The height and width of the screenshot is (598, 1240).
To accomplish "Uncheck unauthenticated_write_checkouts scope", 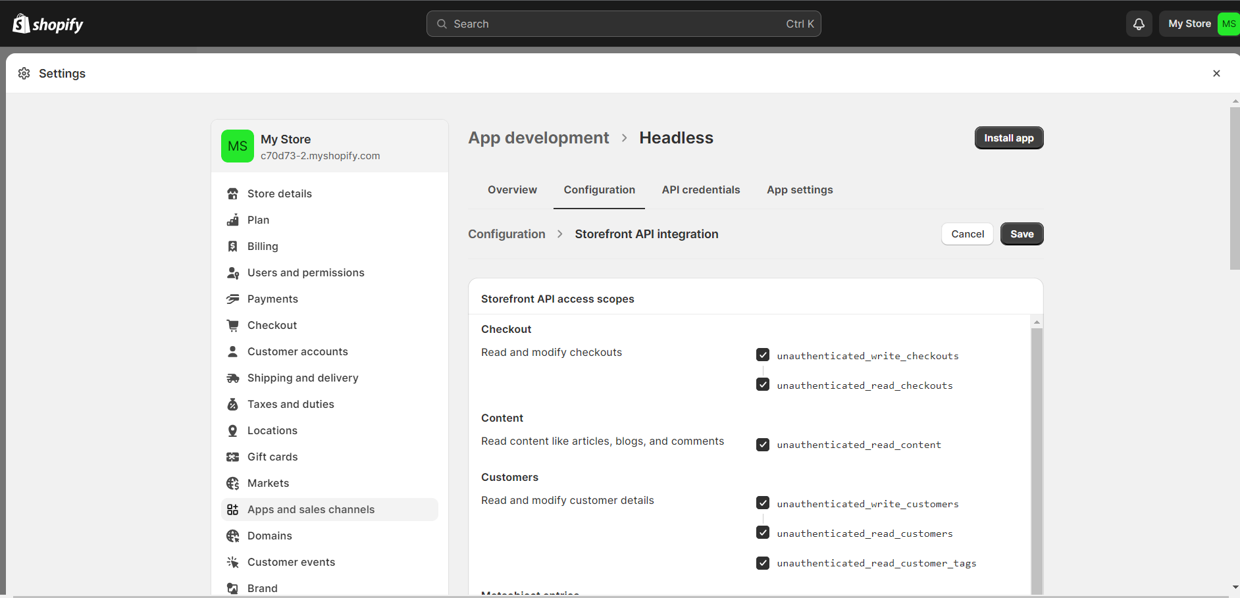I will click(x=763, y=355).
